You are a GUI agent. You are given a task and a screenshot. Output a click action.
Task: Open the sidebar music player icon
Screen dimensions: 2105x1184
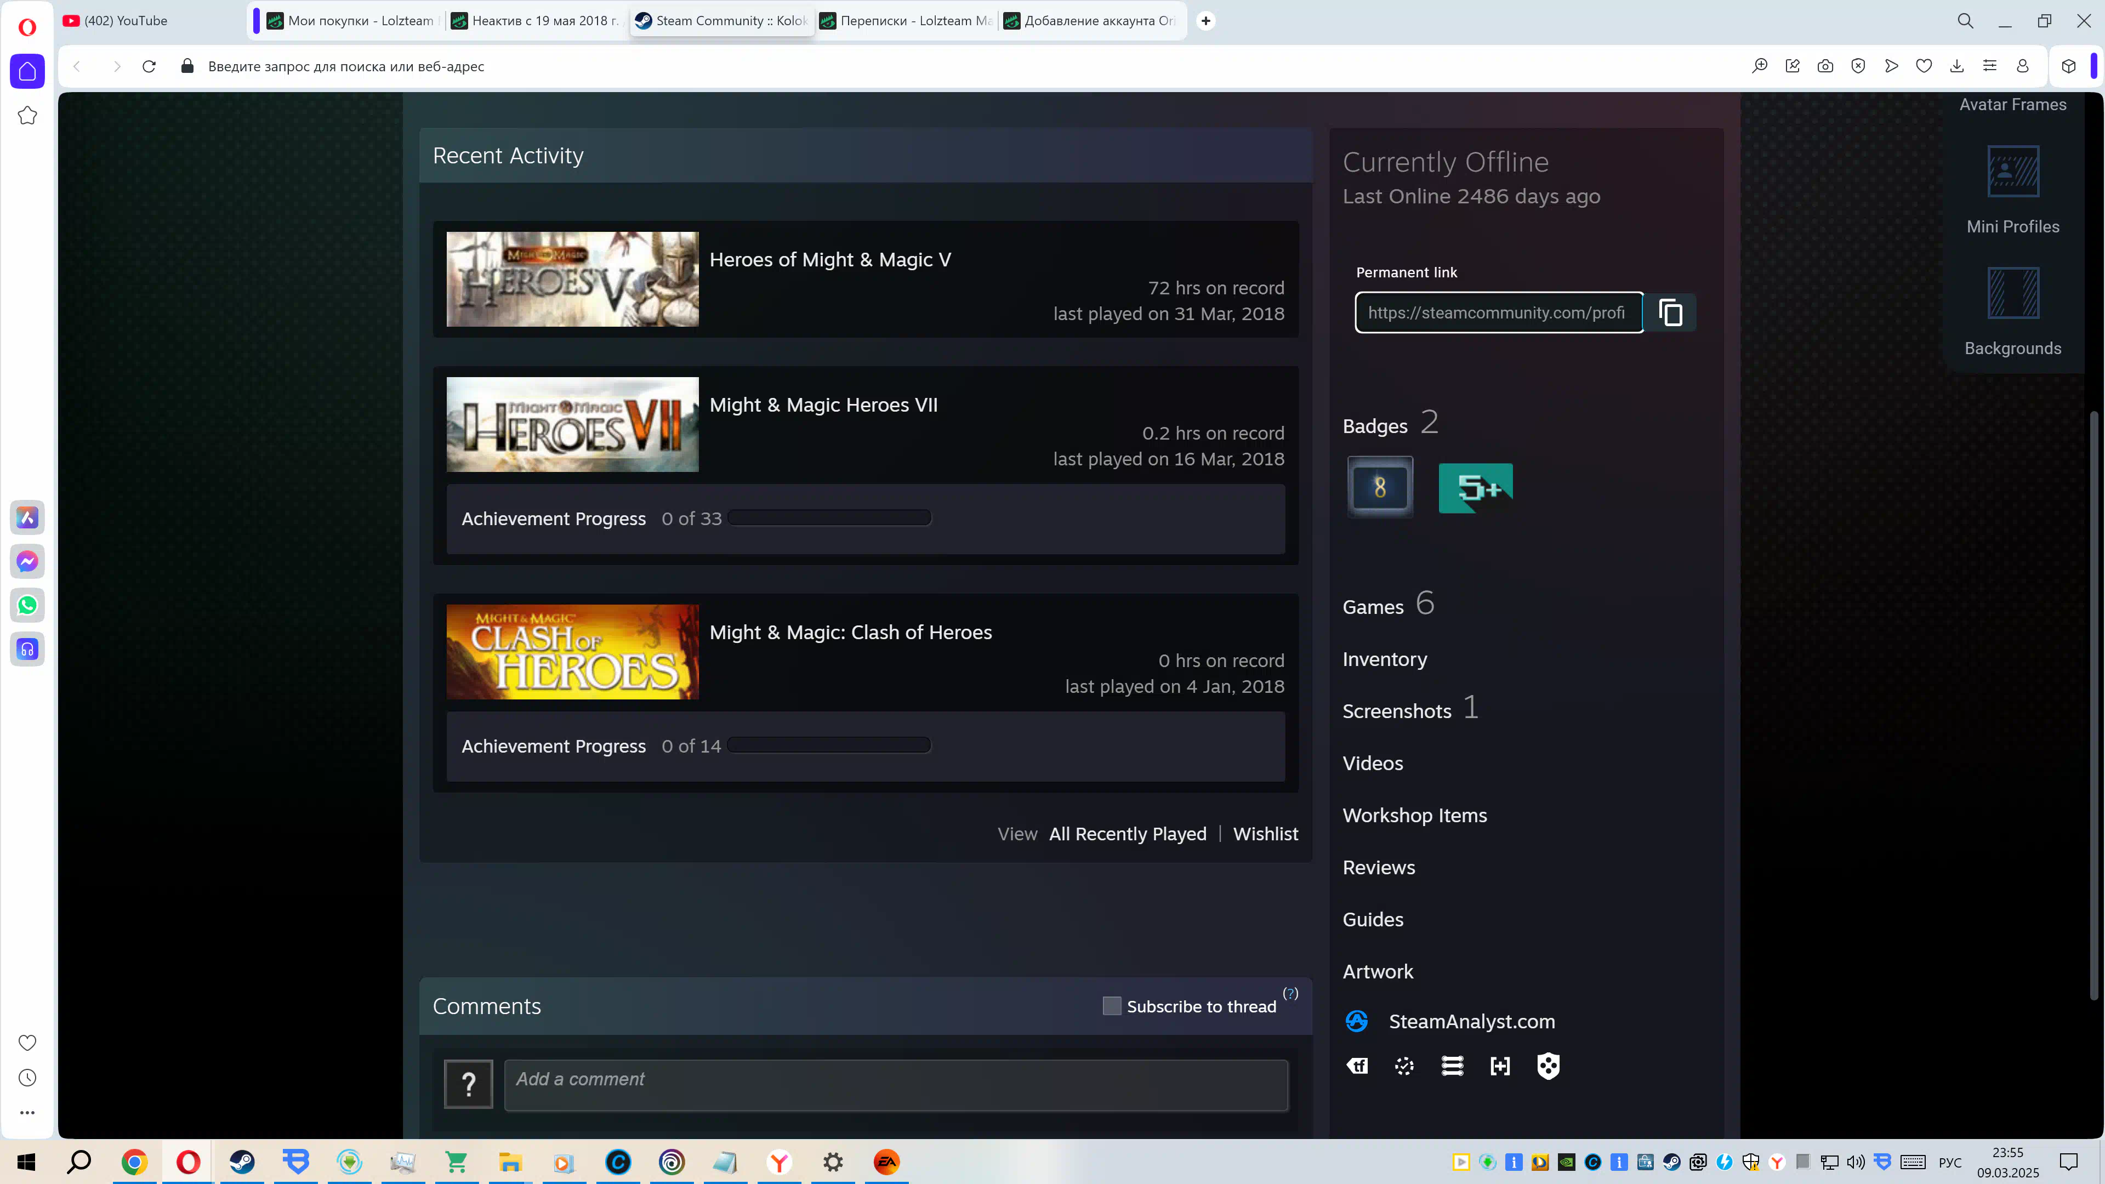pyautogui.click(x=27, y=650)
